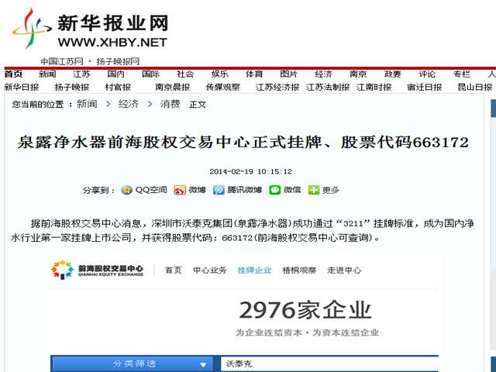This screenshot has height=372, width=496.
Task: Open the 江苏 navigation item
Action: (x=81, y=74)
